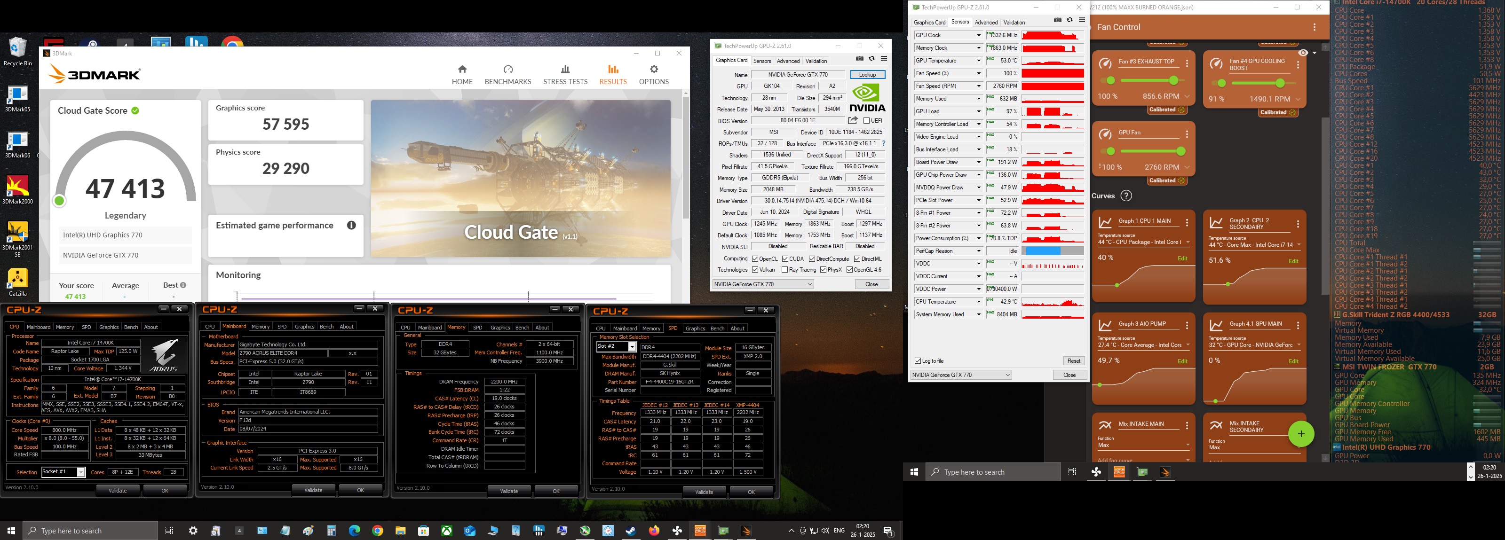
Task: Open Xbox app from taskbar
Action: (446, 531)
